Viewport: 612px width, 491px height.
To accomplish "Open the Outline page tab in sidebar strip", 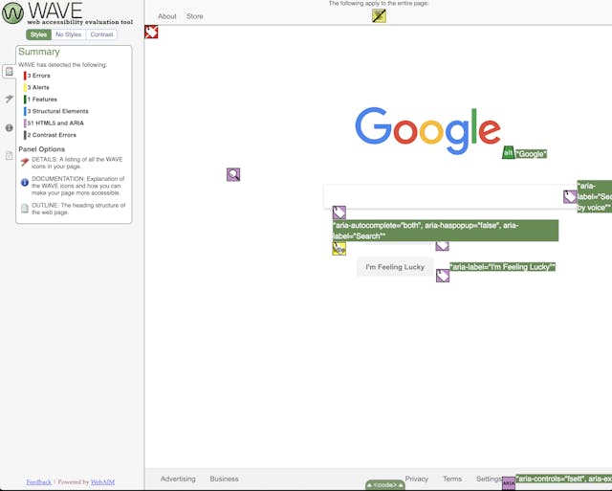I will point(9,156).
